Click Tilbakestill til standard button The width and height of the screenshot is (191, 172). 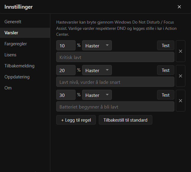(126, 120)
